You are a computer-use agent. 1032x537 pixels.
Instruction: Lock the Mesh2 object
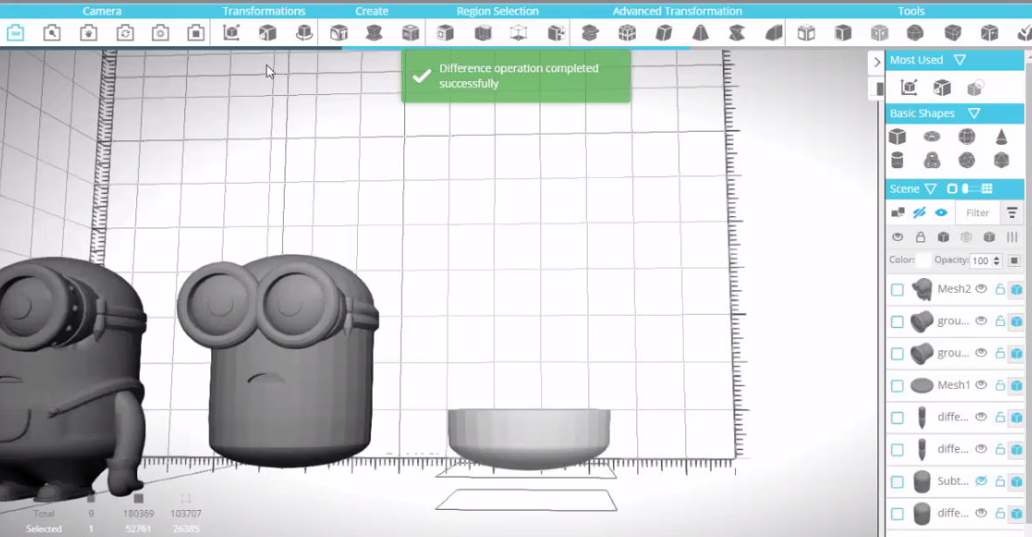click(1000, 289)
